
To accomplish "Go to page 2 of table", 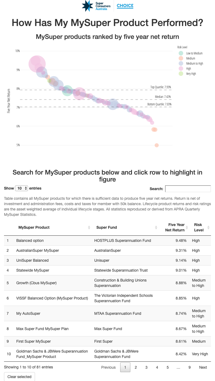I will pos(136,367).
